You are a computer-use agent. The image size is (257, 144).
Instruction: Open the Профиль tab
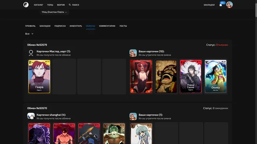pyautogui.click(x=30, y=26)
